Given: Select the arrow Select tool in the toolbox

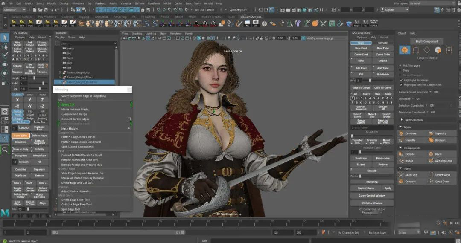Looking at the screenshot, I should tap(5, 38).
